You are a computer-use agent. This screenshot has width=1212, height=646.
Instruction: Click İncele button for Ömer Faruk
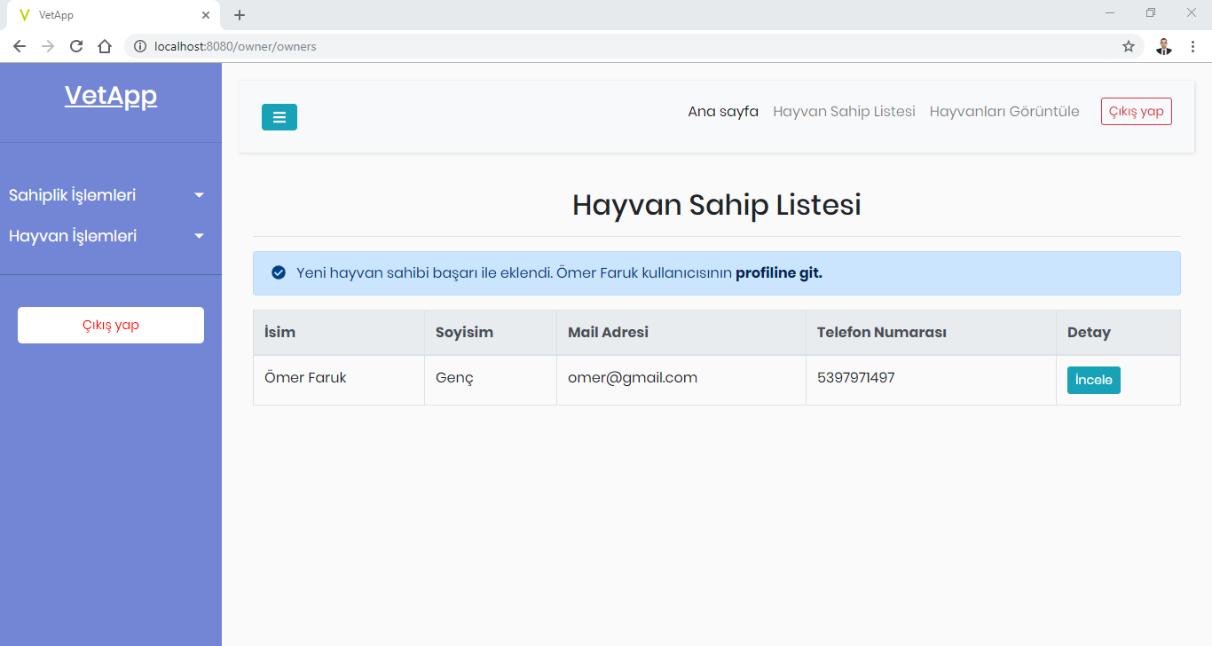[1093, 380]
